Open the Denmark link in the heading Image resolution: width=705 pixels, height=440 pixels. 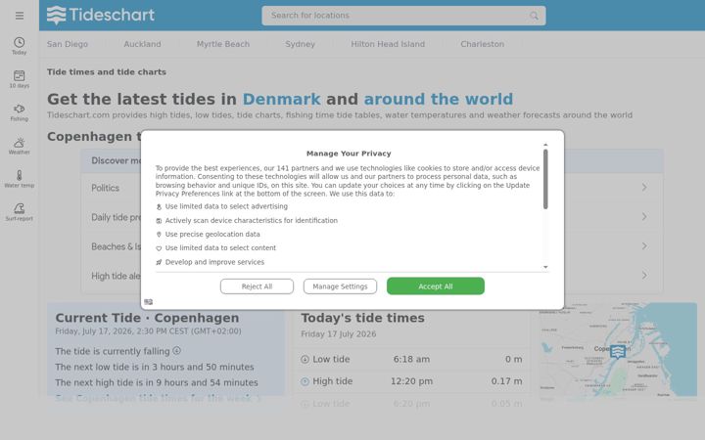281,99
